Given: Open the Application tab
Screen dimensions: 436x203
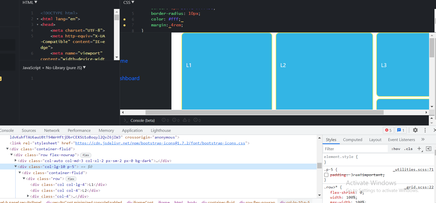Looking at the screenshot, I should (132, 130).
